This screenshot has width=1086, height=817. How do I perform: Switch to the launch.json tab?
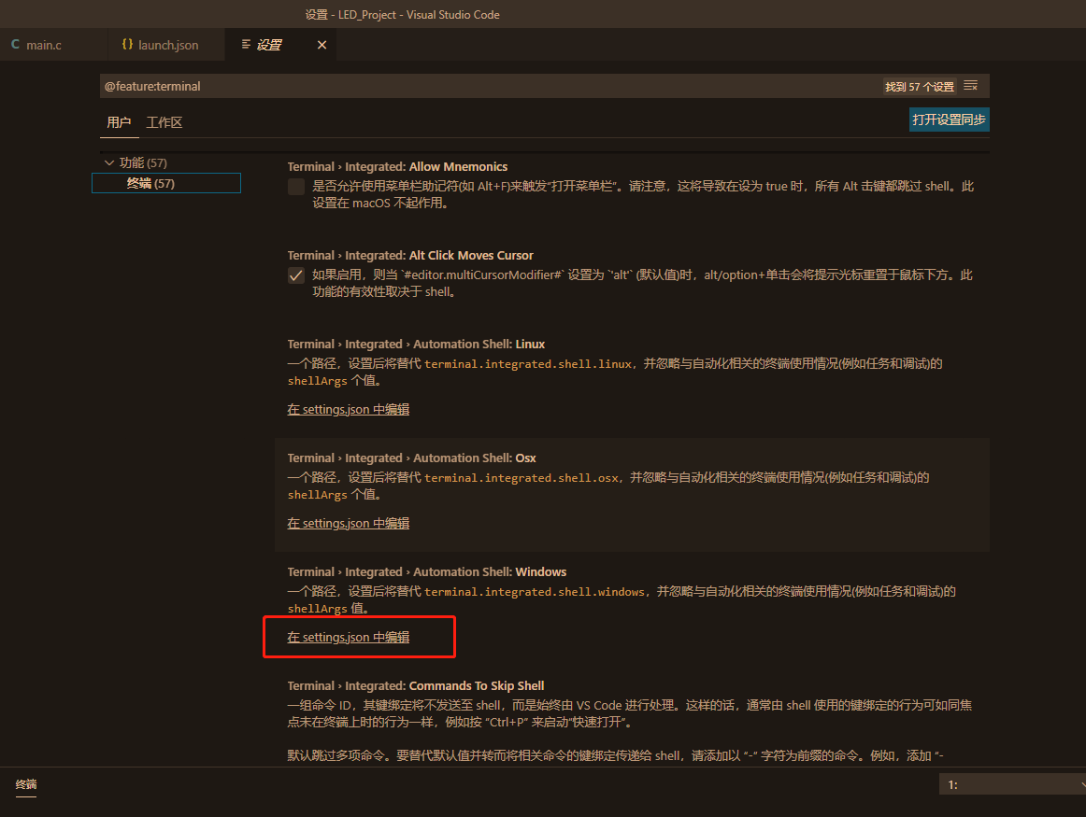point(166,43)
